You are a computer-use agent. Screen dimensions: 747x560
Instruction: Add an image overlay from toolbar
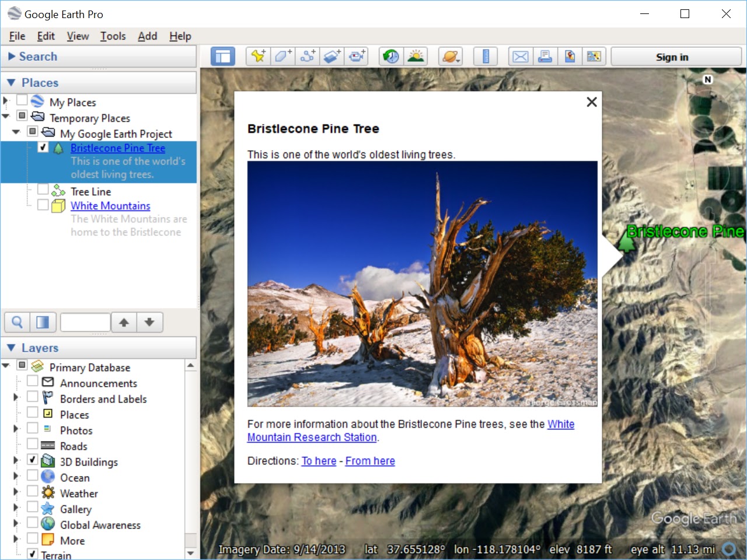332,57
